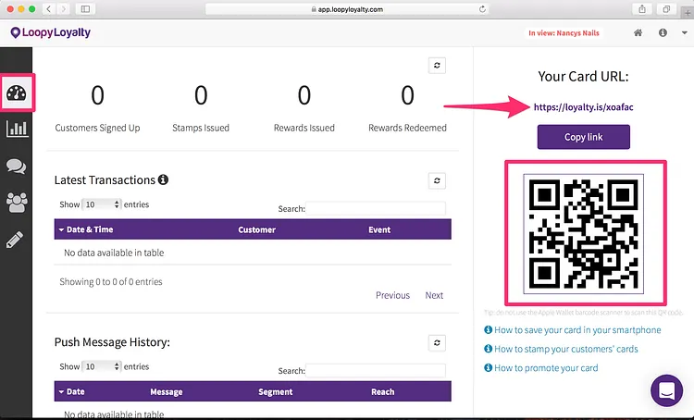
Task: Open How to save your card link
Action: coord(577,329)
